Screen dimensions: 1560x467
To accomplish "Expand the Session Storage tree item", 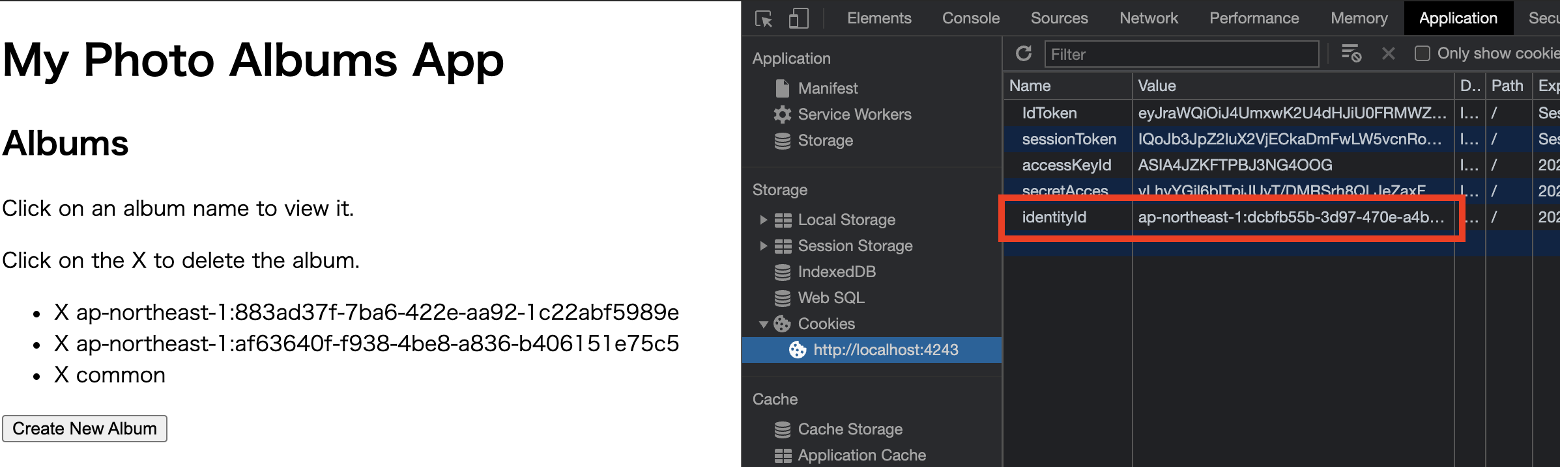I will click(x=764, y=246).
